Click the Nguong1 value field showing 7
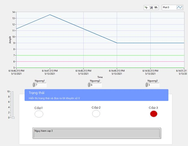Image resolution: width=188 pixels, height=146 pixels. (41, 85)
